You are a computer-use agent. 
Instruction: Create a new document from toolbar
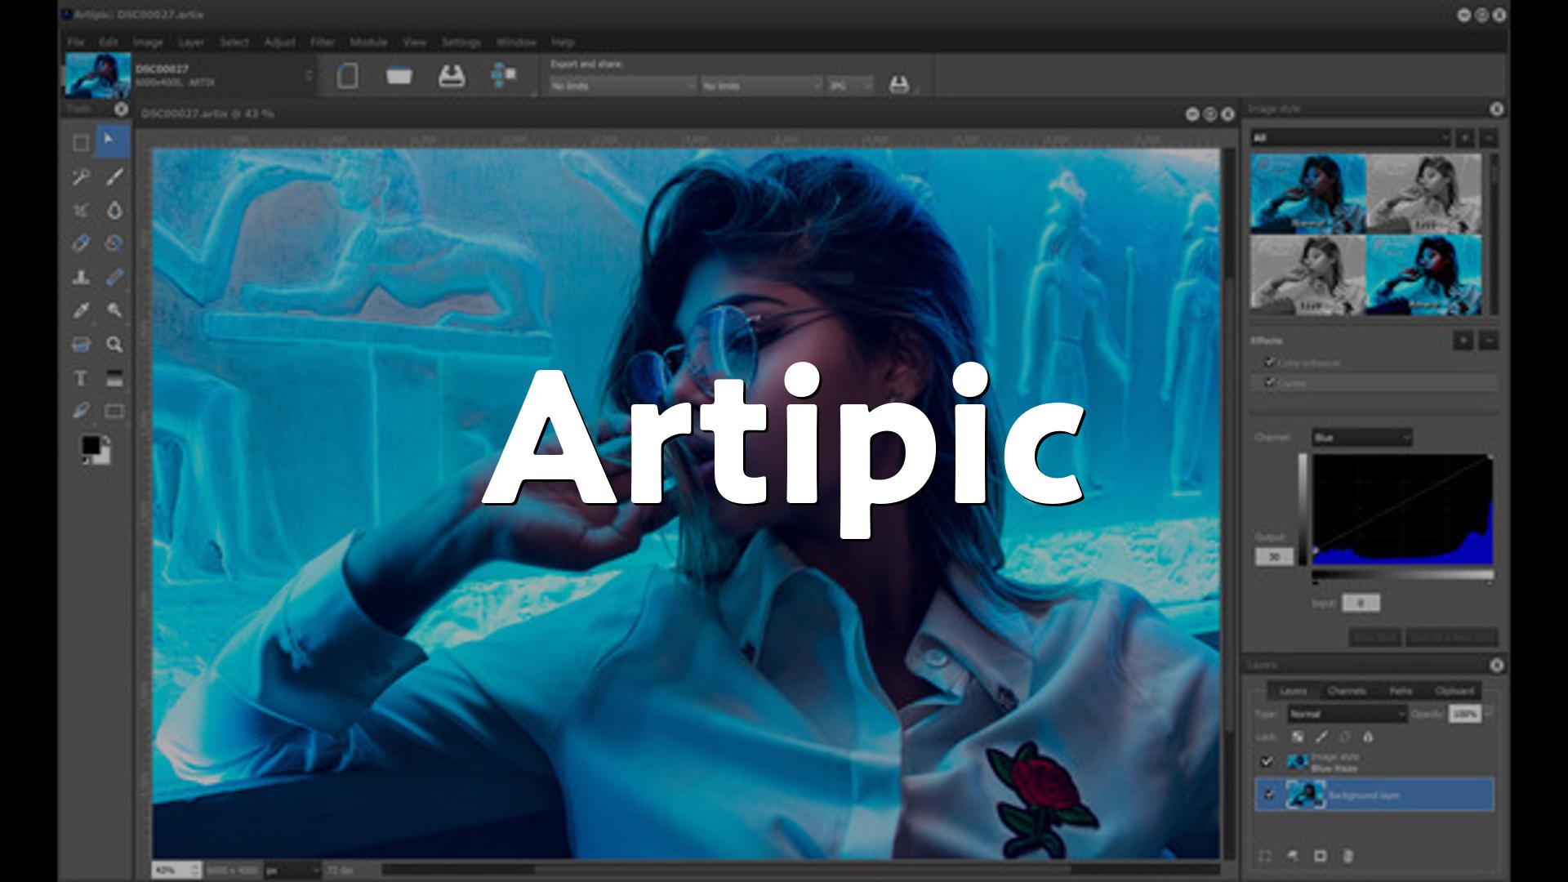click(x=347, y=76)
